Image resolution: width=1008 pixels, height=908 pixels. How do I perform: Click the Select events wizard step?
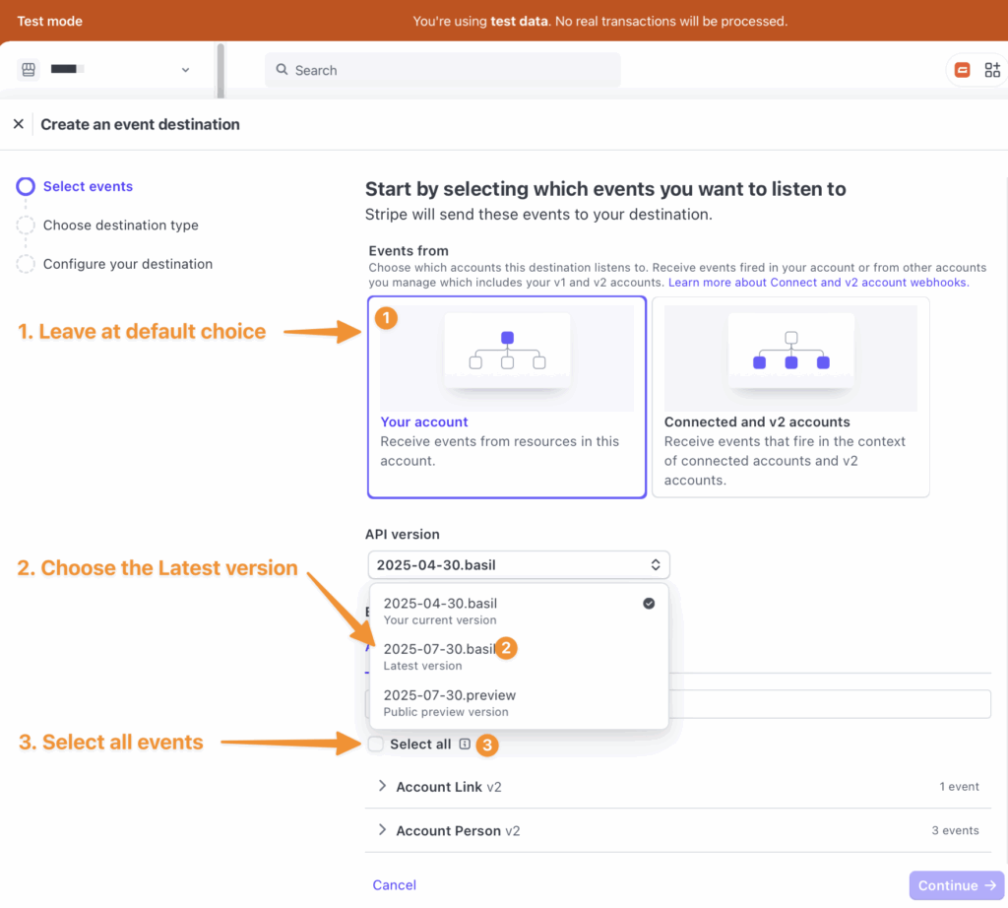tap(86, 186)
